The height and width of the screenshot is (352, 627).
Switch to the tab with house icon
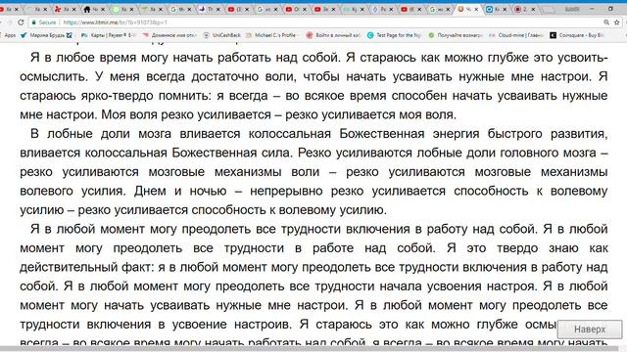click(x=92, y=9)
